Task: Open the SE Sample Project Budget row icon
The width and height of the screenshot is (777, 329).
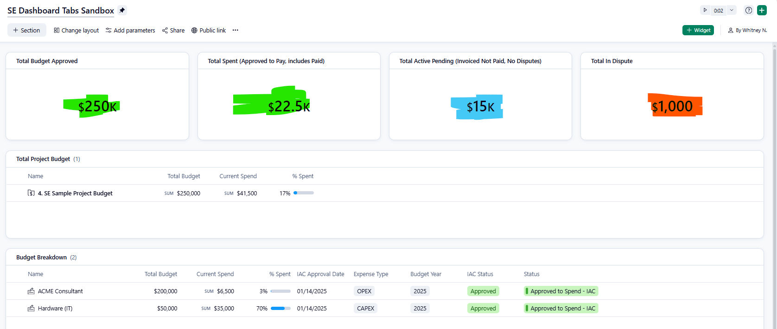Action: point(31,193)
